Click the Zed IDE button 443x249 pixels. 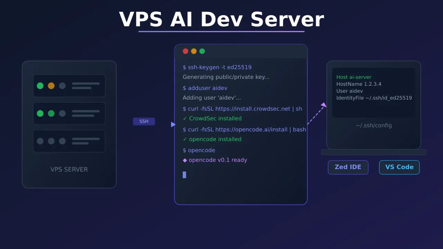coord(348,167)
